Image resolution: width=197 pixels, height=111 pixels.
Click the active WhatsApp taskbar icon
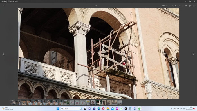point(140,109)
